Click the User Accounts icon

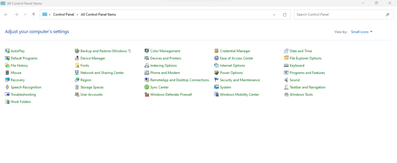77,94
